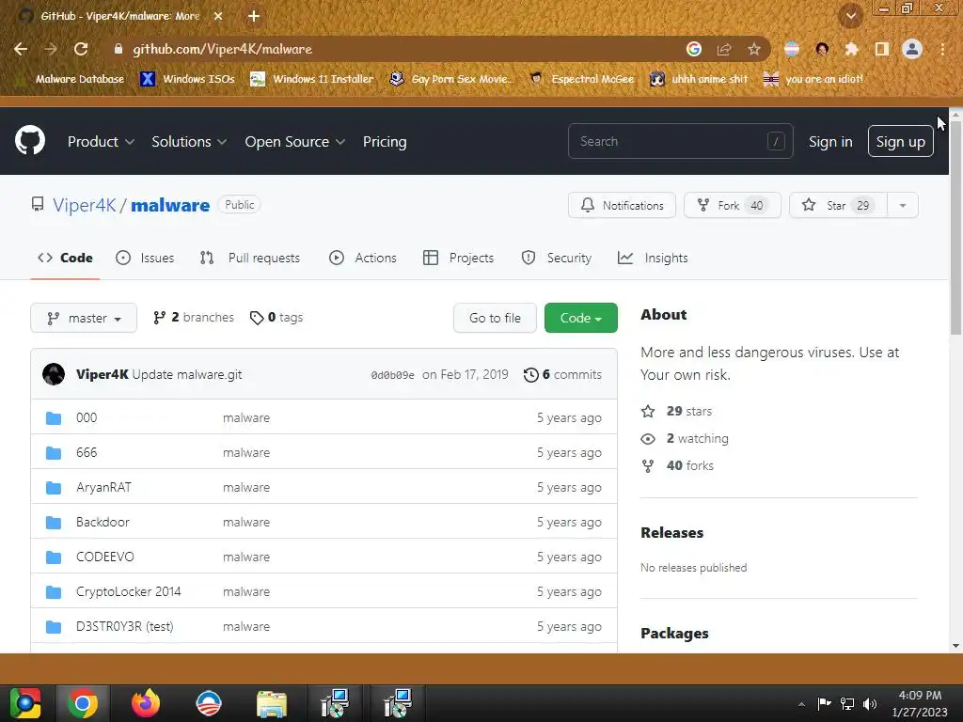Click the share page icon in address bar
The height and width of the screenshot is (722, 963).
[724, 49]
